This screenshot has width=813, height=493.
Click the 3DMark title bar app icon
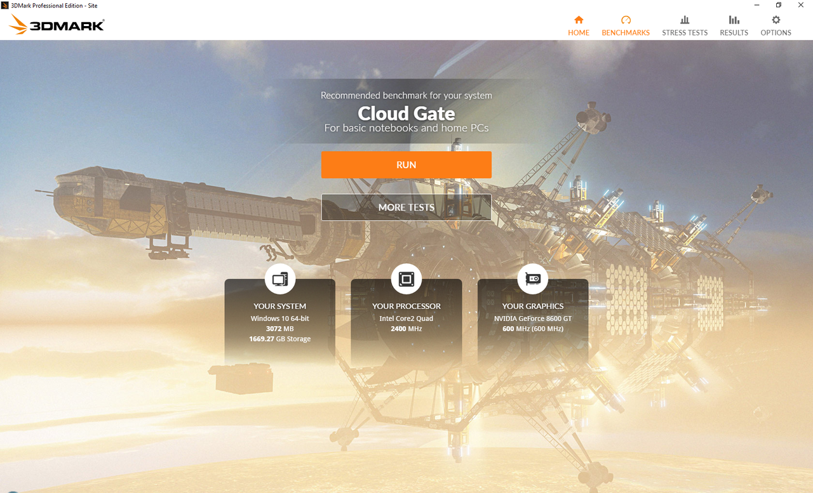click(6, 5)
